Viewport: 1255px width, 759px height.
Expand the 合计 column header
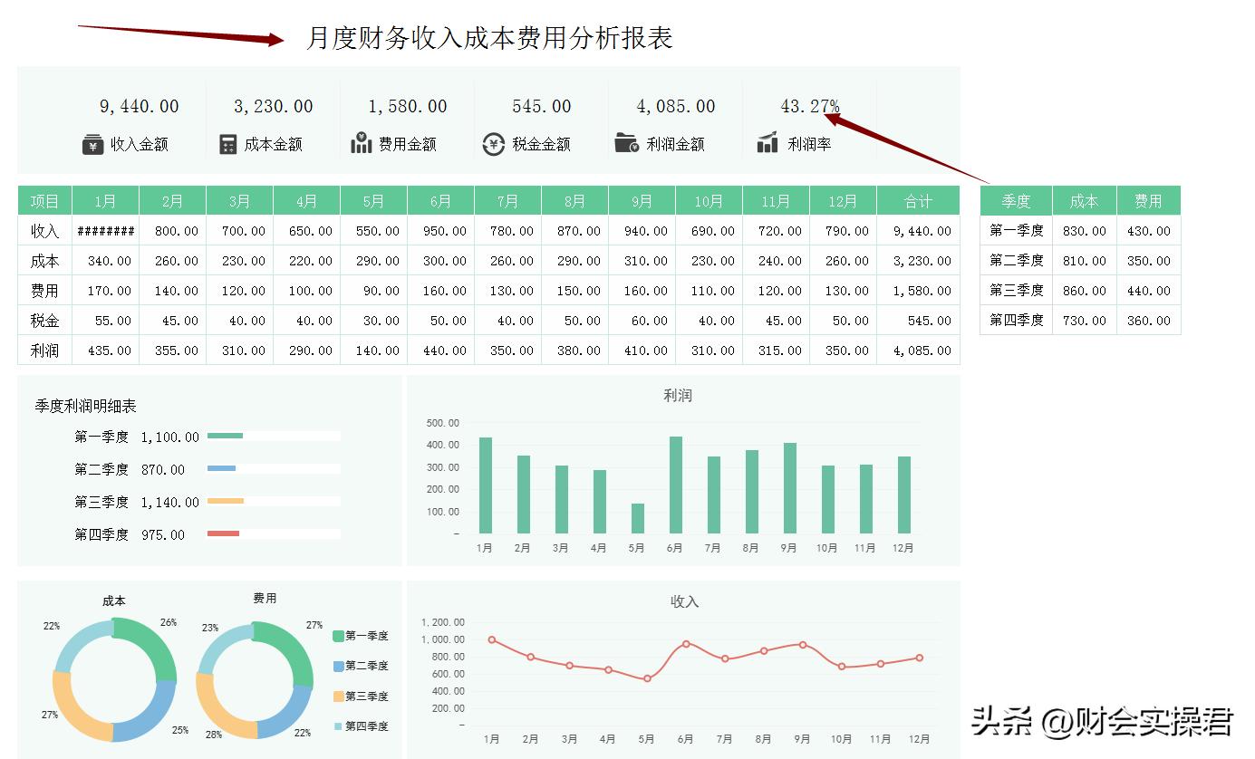coord(918,200)
